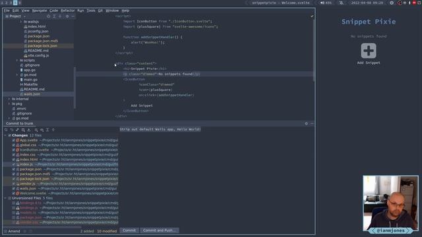The width and height of the screenshot is (422, 237).
Task: Select the Commit to trunk tab
Action: click(x=19, y=124)
